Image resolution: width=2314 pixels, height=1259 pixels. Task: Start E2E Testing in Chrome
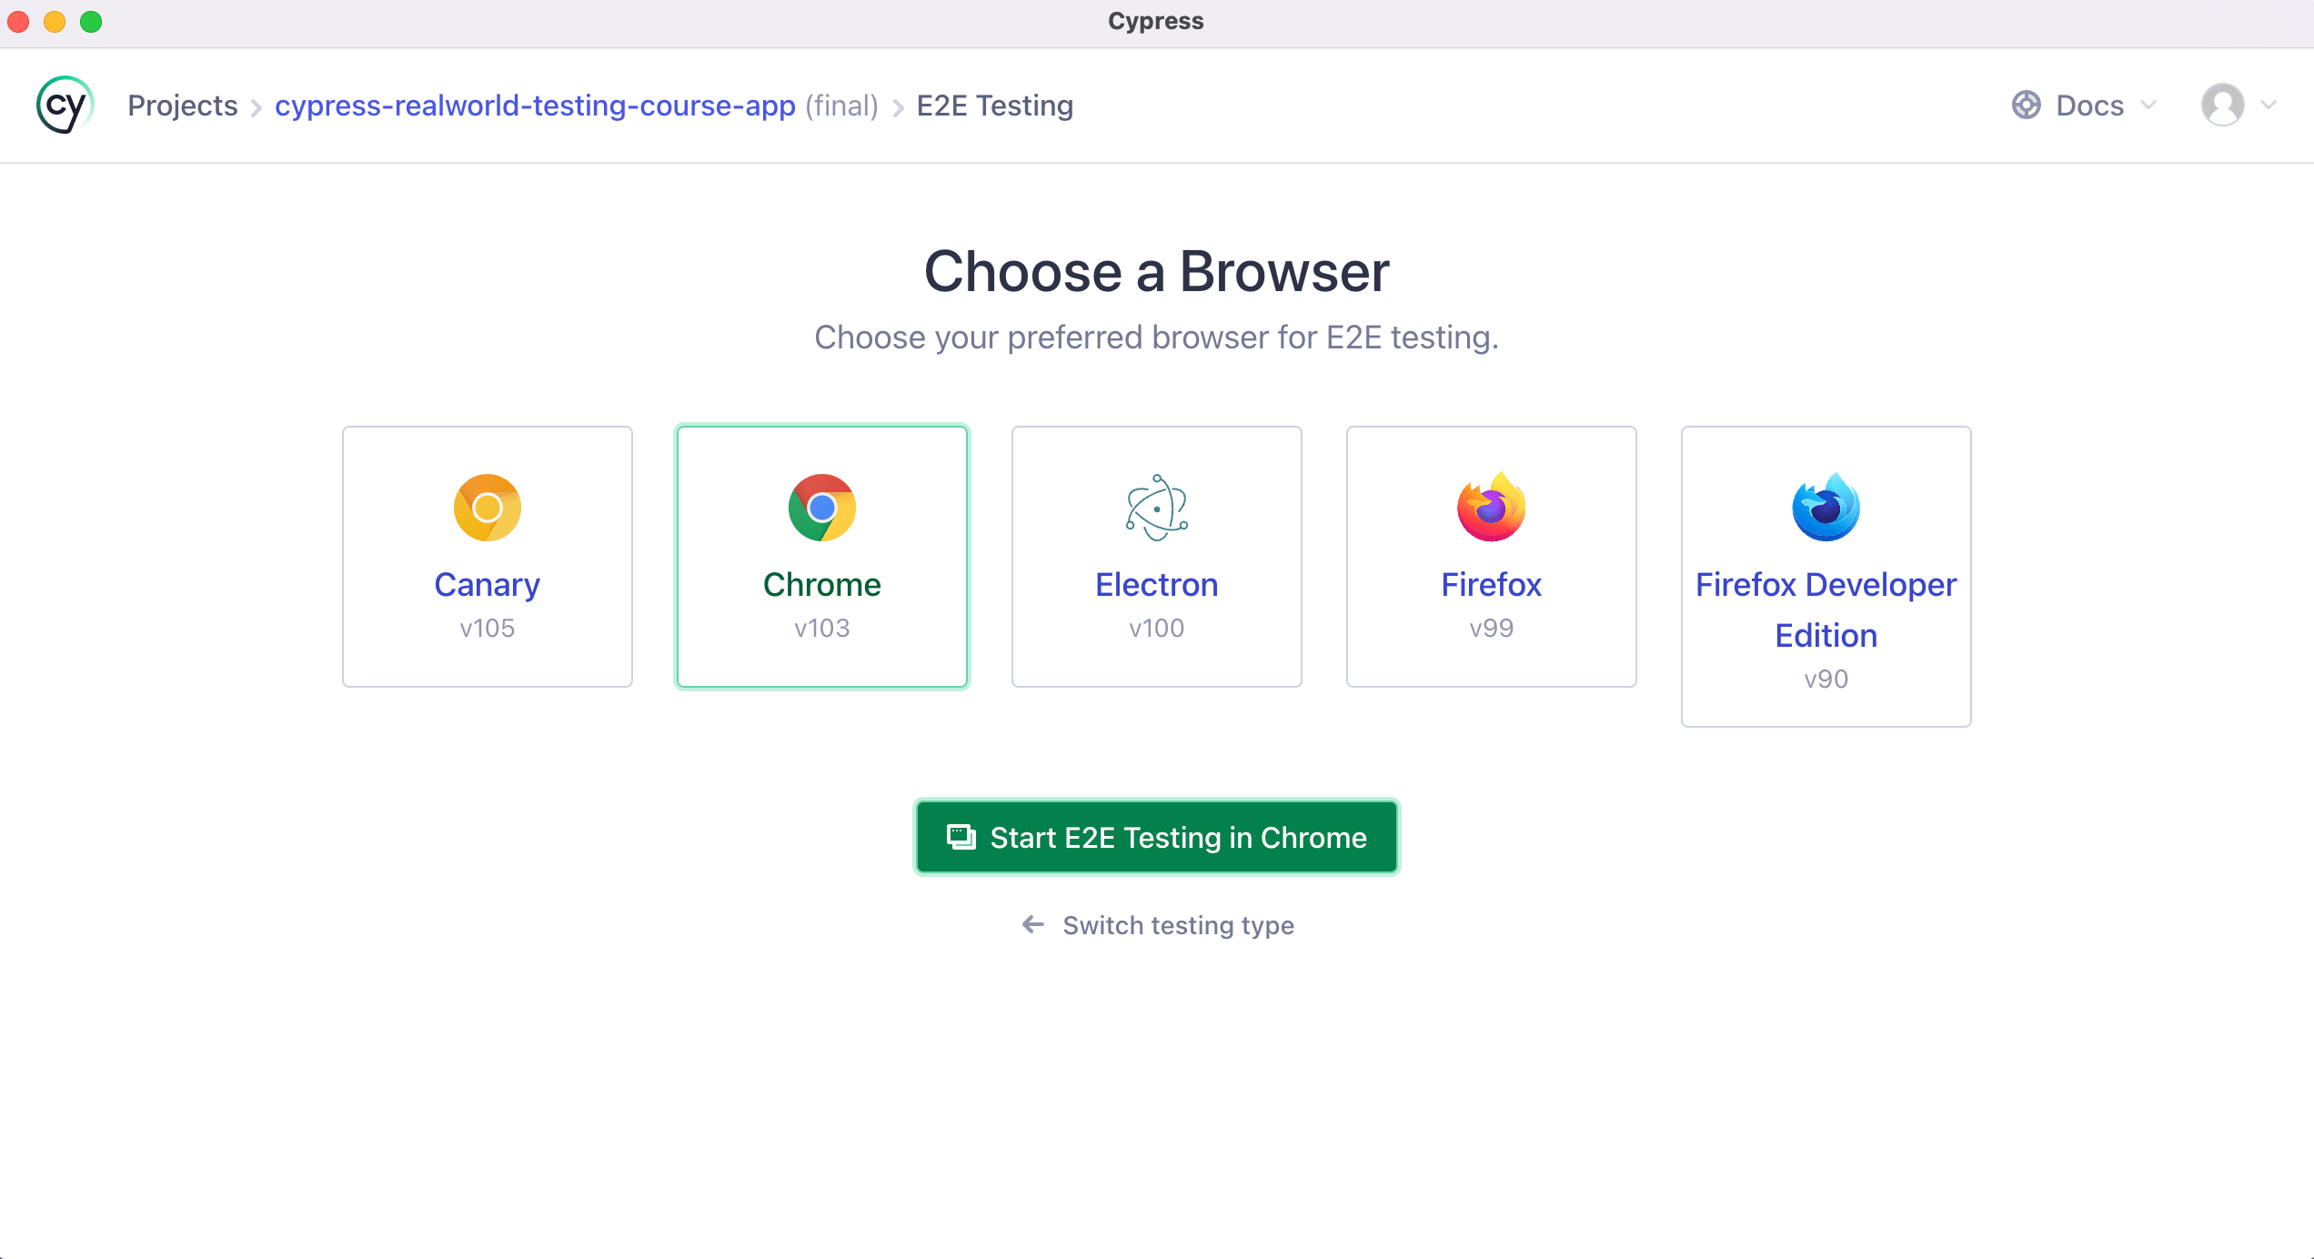point(1156,837)
